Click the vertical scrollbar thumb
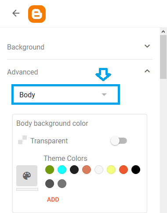 [x=163, y=57]
